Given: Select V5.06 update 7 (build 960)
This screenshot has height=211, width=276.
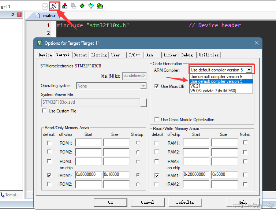Looking at the screenshot, I should coord(221,91).
